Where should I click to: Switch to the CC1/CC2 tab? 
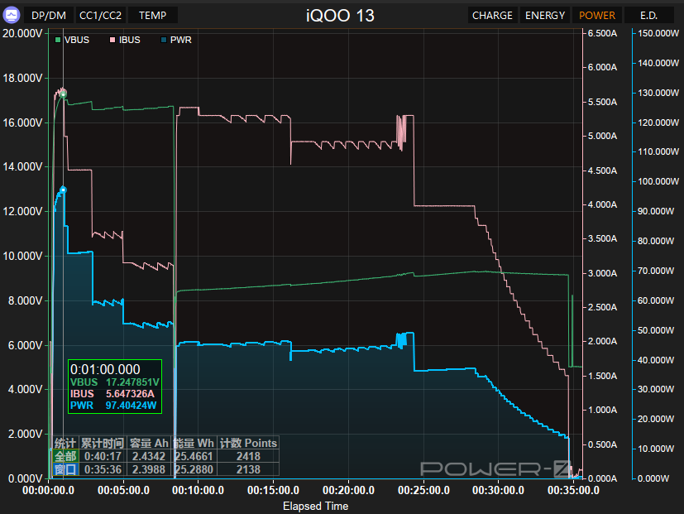click(100, 15)
